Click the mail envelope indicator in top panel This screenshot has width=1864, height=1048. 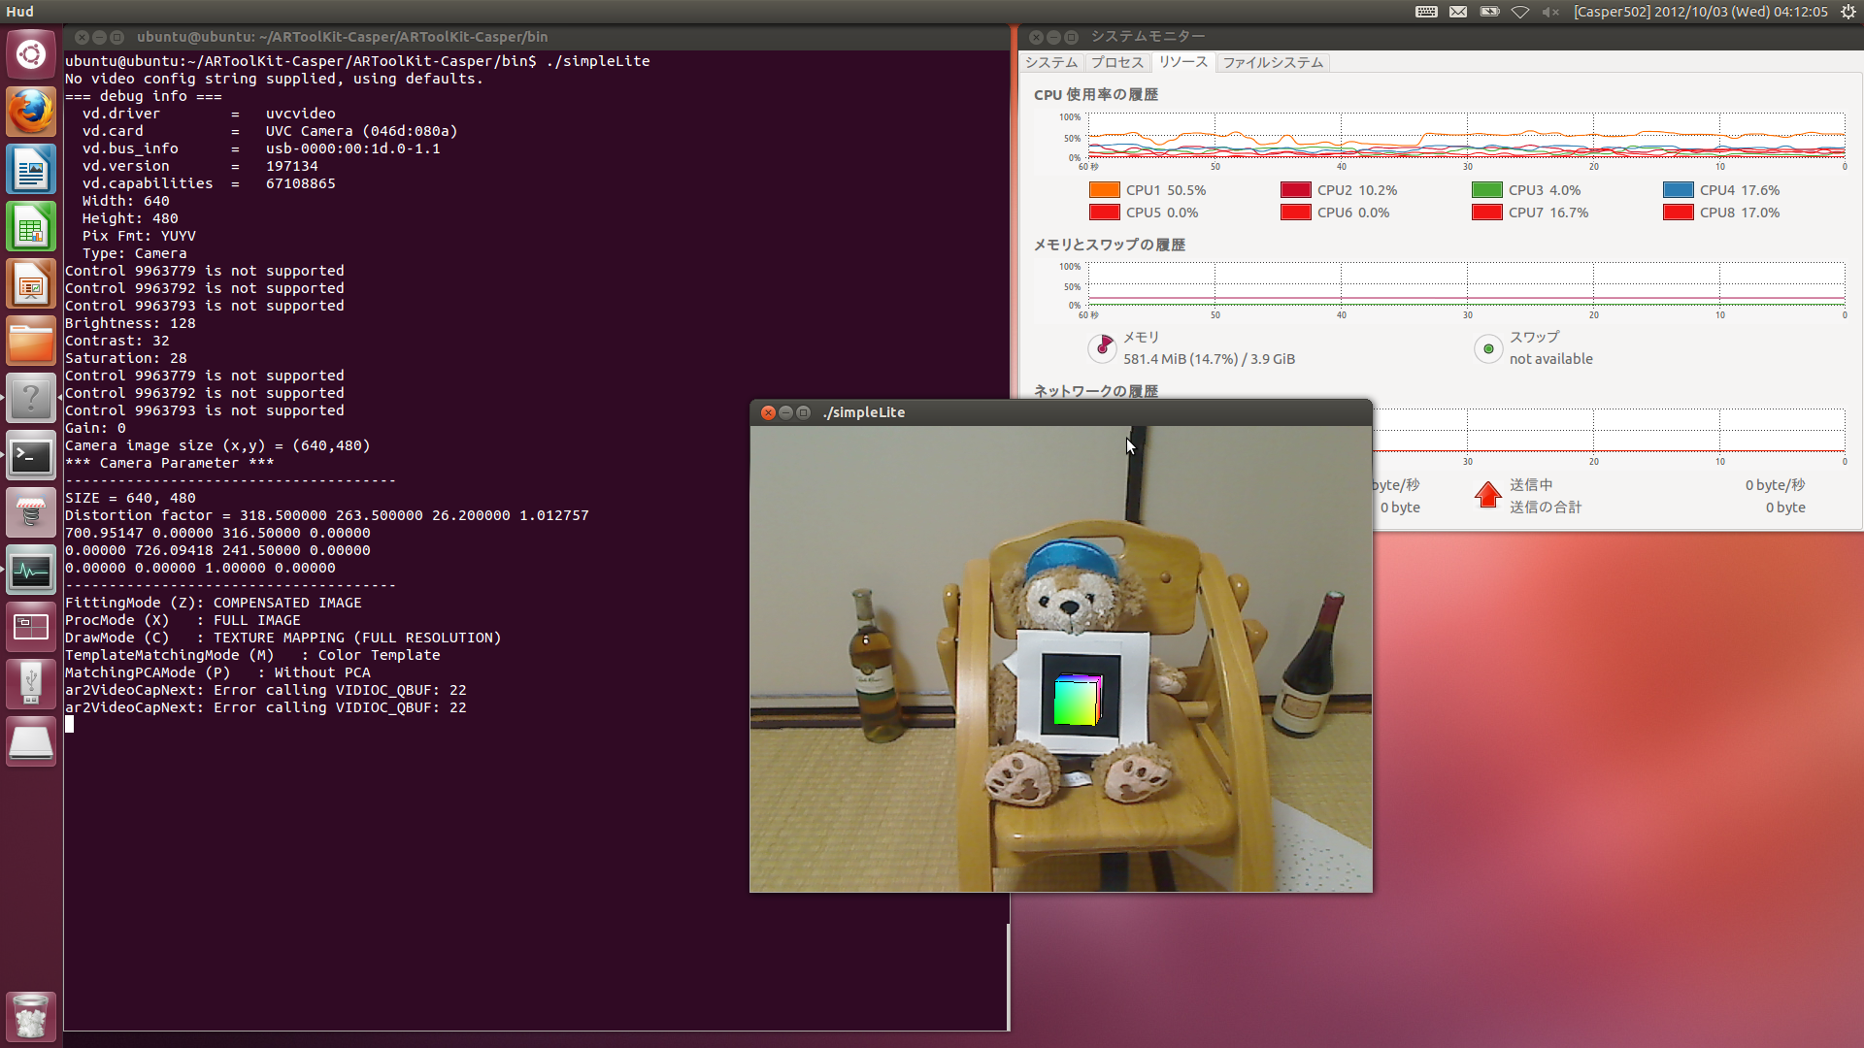(x=1458, y=12)
